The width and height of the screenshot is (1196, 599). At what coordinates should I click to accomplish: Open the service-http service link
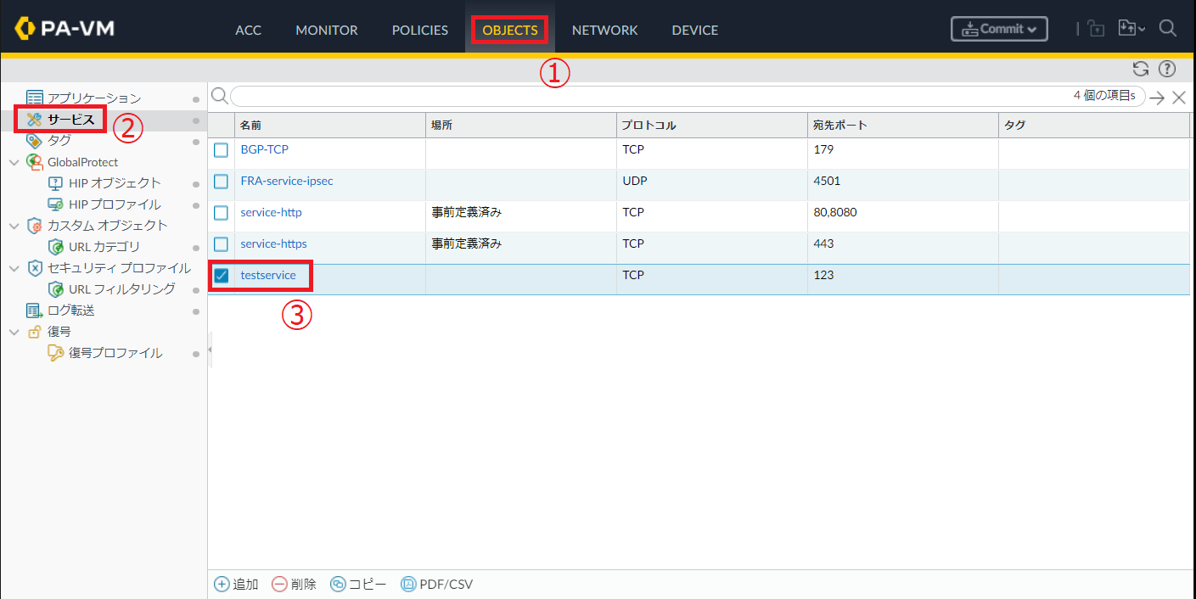pyautogui.click(x=271, y=213)
